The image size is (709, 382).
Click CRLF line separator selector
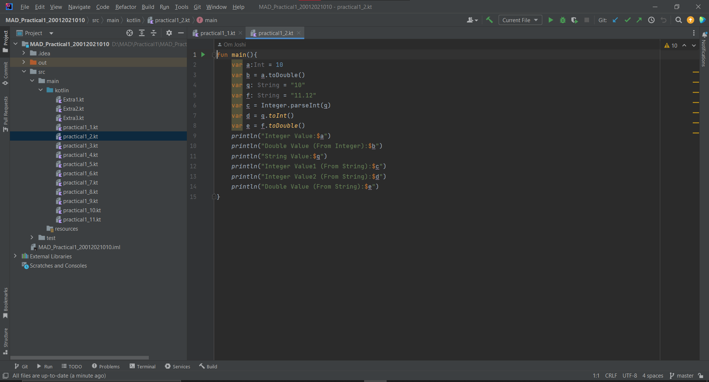611,375
